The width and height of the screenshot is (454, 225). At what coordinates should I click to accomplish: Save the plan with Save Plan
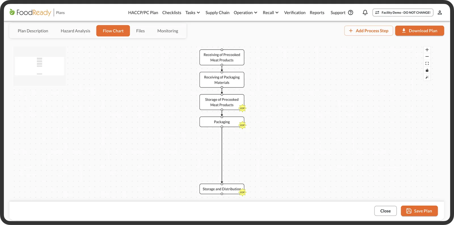click(419, 211)
